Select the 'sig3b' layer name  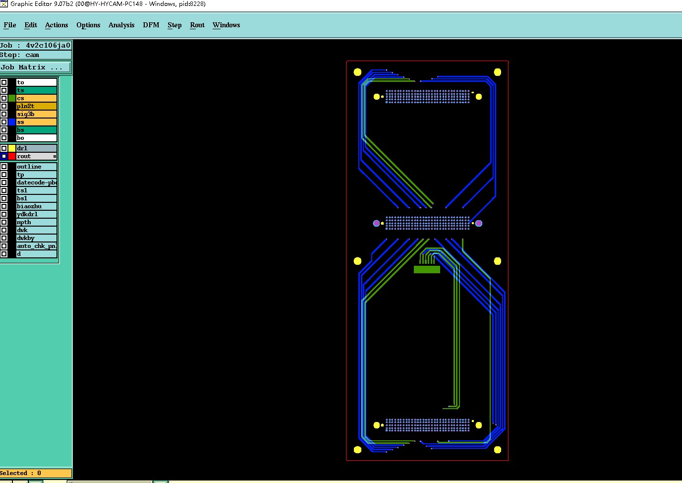pyautogui.click(x=37, y=114)
